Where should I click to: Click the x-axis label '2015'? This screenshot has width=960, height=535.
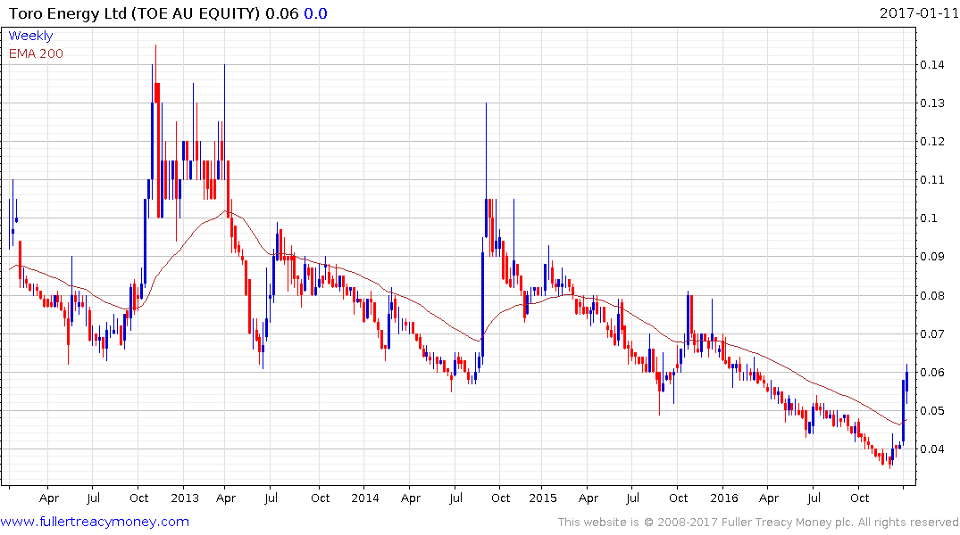pyautogui.click(x=543, y=498)
